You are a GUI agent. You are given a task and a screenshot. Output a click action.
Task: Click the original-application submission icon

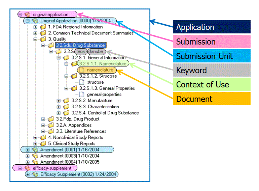[x=27, y=15]
